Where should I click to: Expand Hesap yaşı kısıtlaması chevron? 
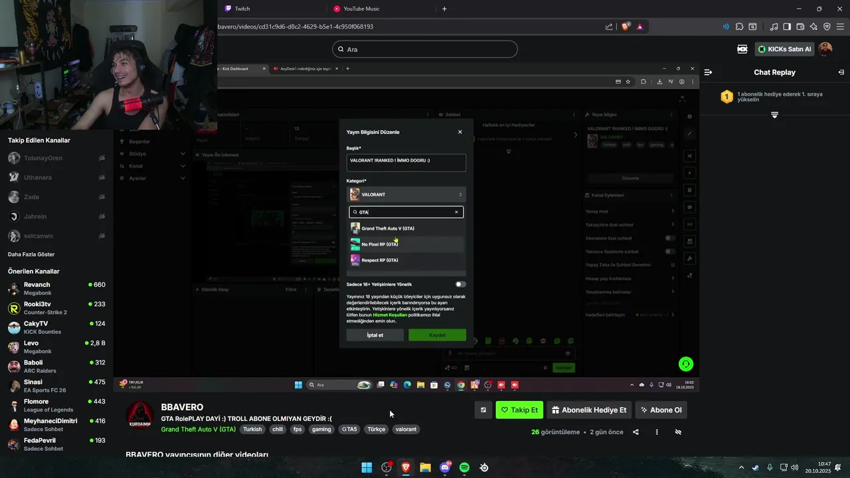pyautogui.click(x=672, y=278)
